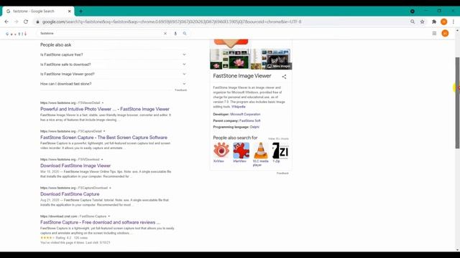Open dropdown arrow next to FSCaptureDetail URL

click(x=104, y=131)
